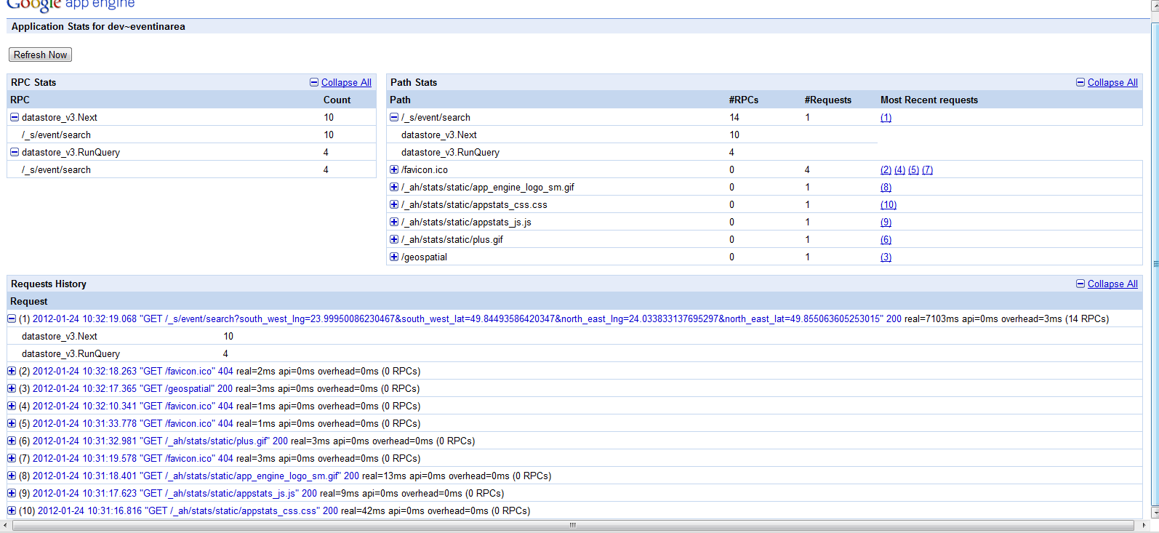This screenshot has height=533, width=1159.
Task: Open recent request link (5) for favicon.ico
Action: (x=913, y=169)
